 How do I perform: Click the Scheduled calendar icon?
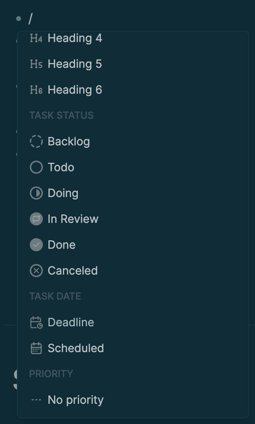pyautogui.click(x=36, y=348)
